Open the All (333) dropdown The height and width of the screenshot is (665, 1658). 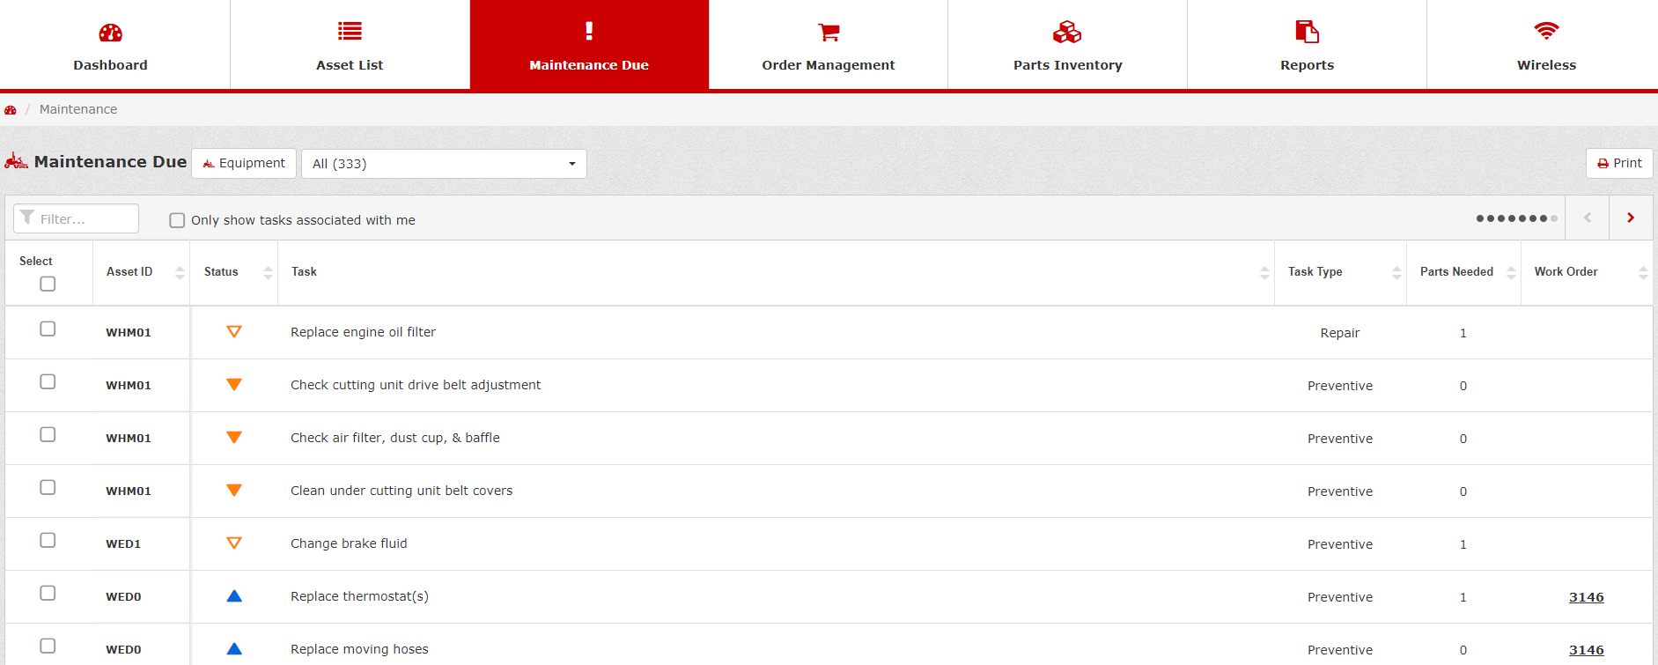[x=444, y=164]
